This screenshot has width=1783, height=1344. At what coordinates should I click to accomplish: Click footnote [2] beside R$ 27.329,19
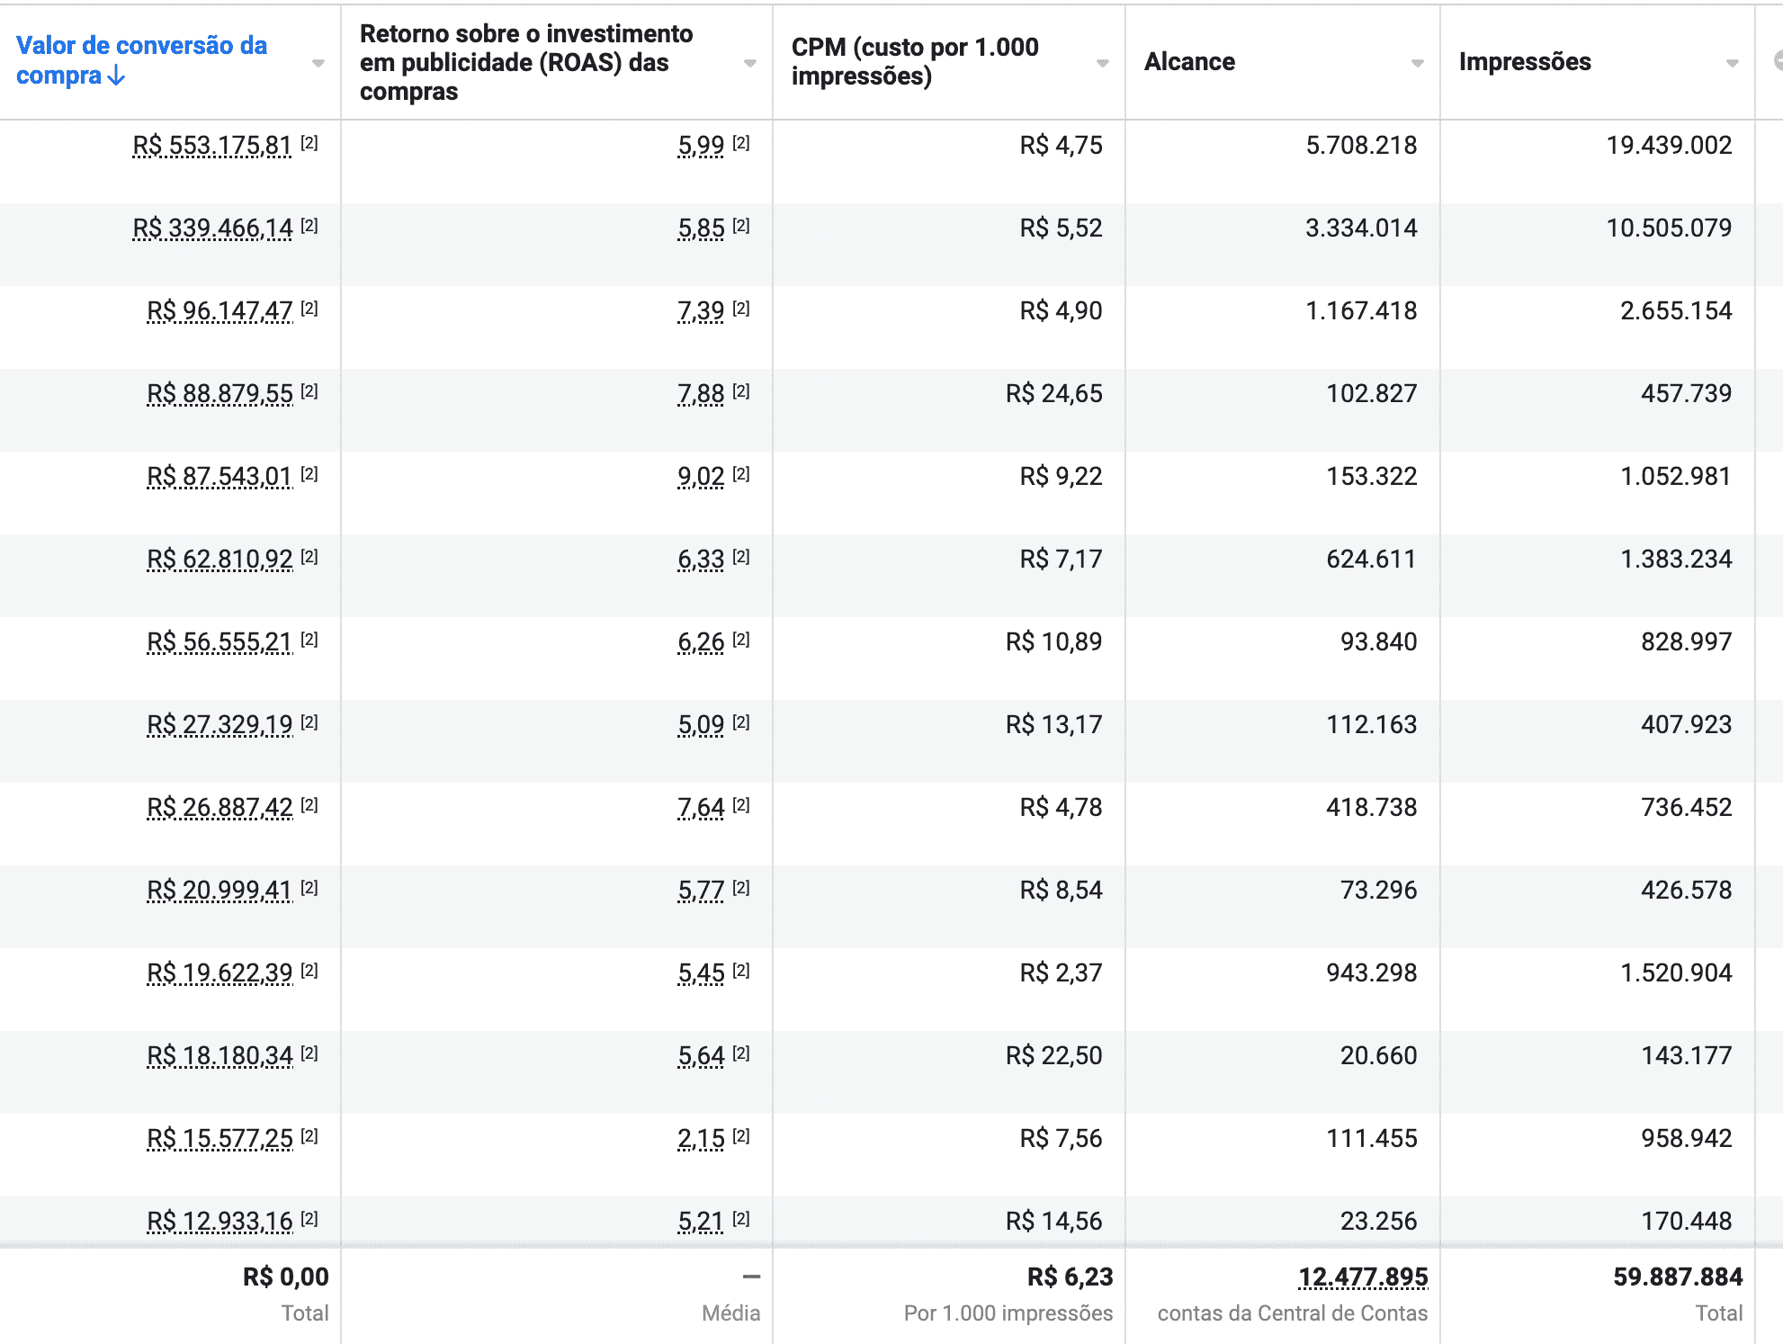(x=309, y=722)
